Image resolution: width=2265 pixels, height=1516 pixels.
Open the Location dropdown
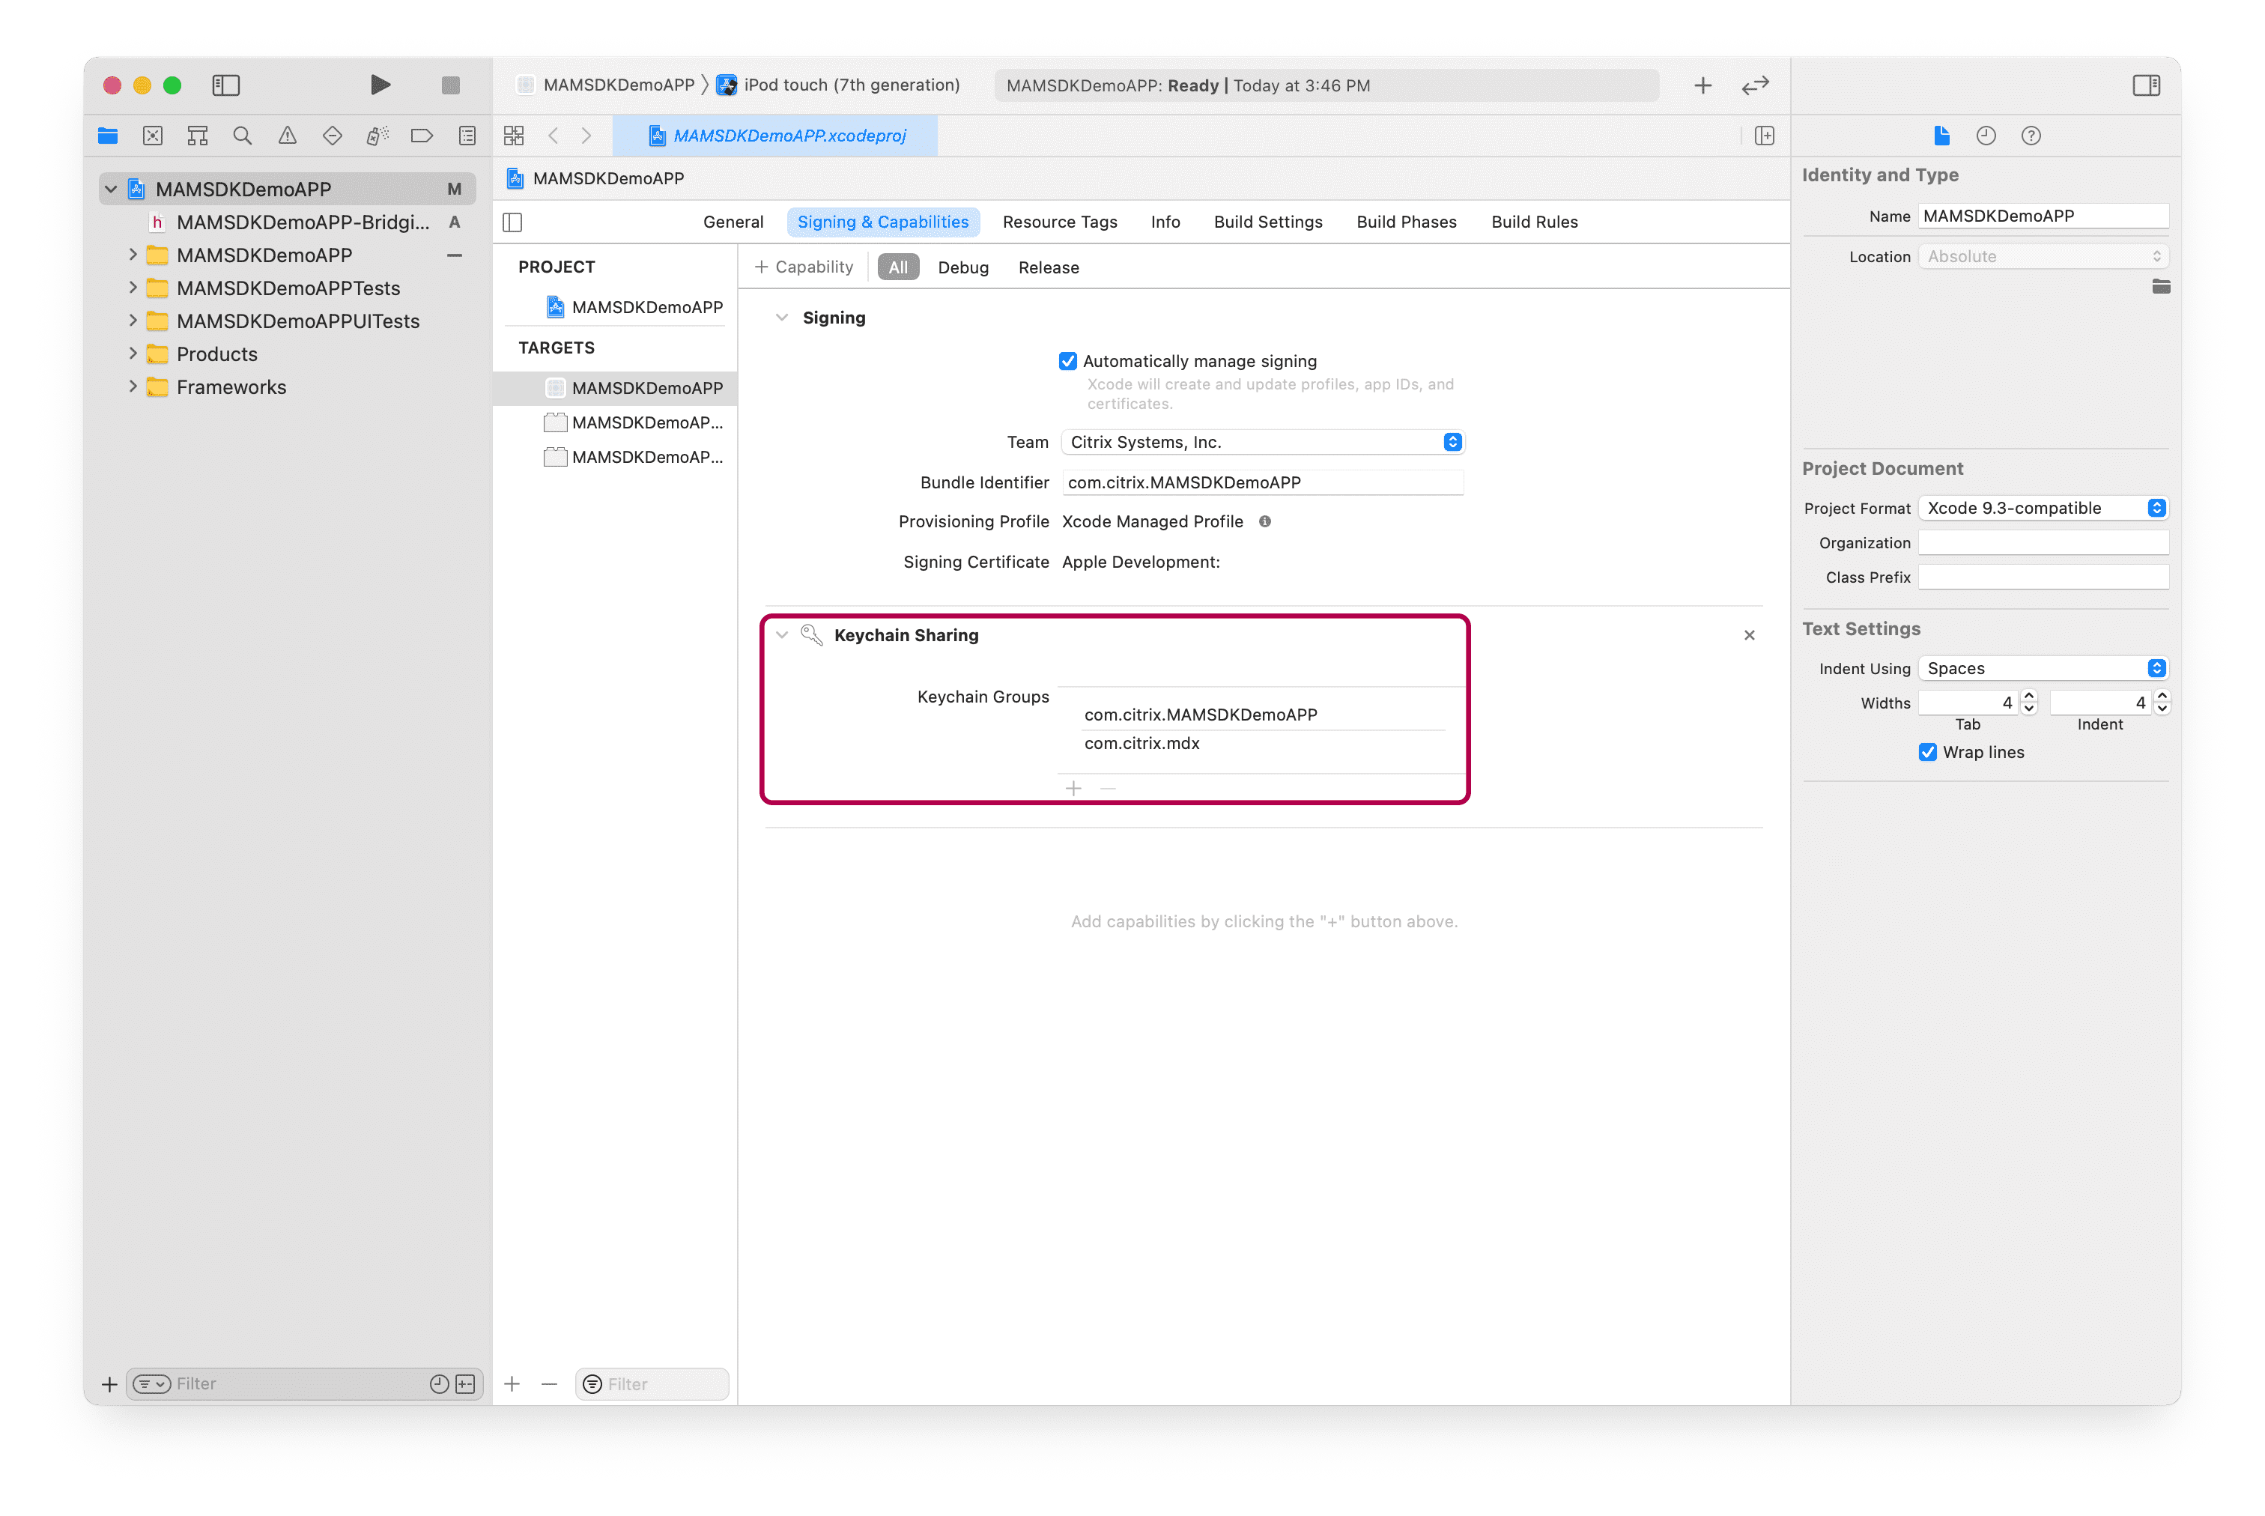click(2043, 257)
